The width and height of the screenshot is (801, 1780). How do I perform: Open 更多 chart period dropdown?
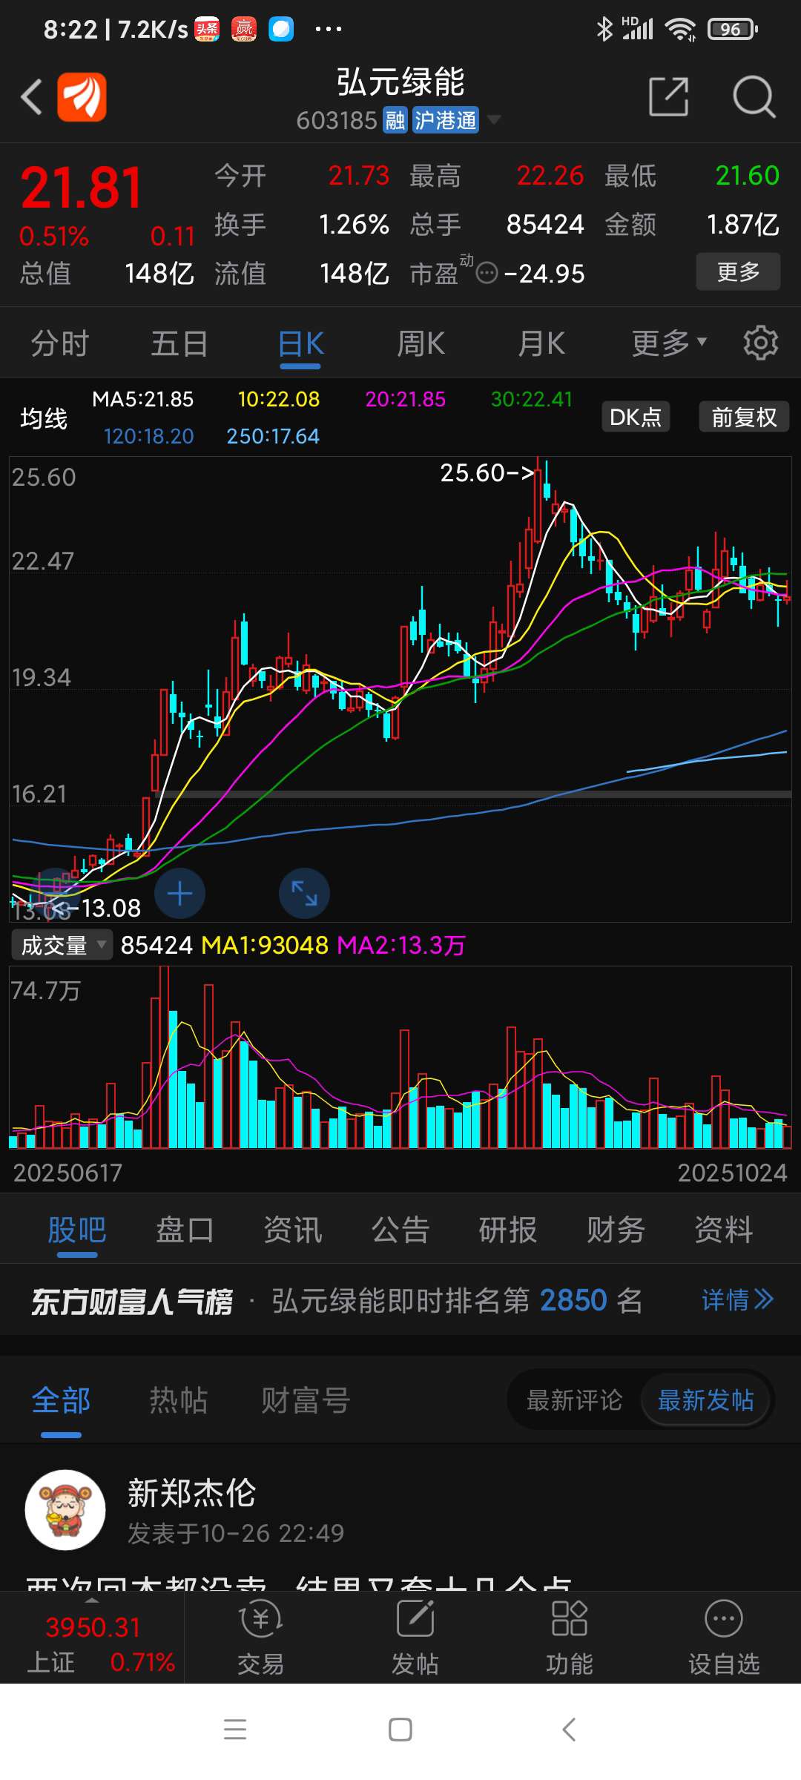click(670, 343)
